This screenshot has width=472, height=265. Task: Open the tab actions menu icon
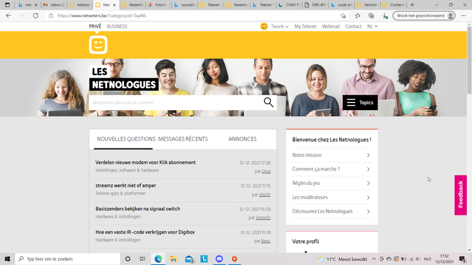(7, 5)
